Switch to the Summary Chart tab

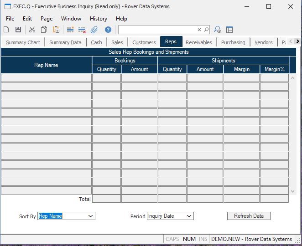coord(23,42)
